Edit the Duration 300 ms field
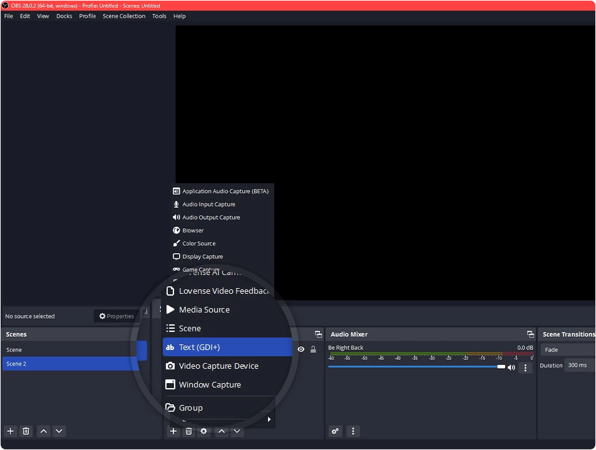Image resolution: width=596 pixels, height=450 pixels. point(580,365)
